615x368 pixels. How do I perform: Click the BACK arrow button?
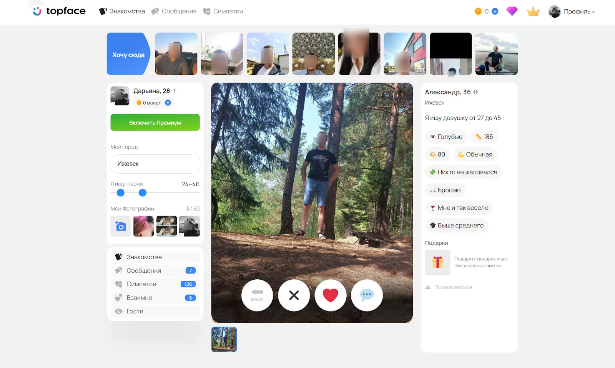click(x=257, y=295)
